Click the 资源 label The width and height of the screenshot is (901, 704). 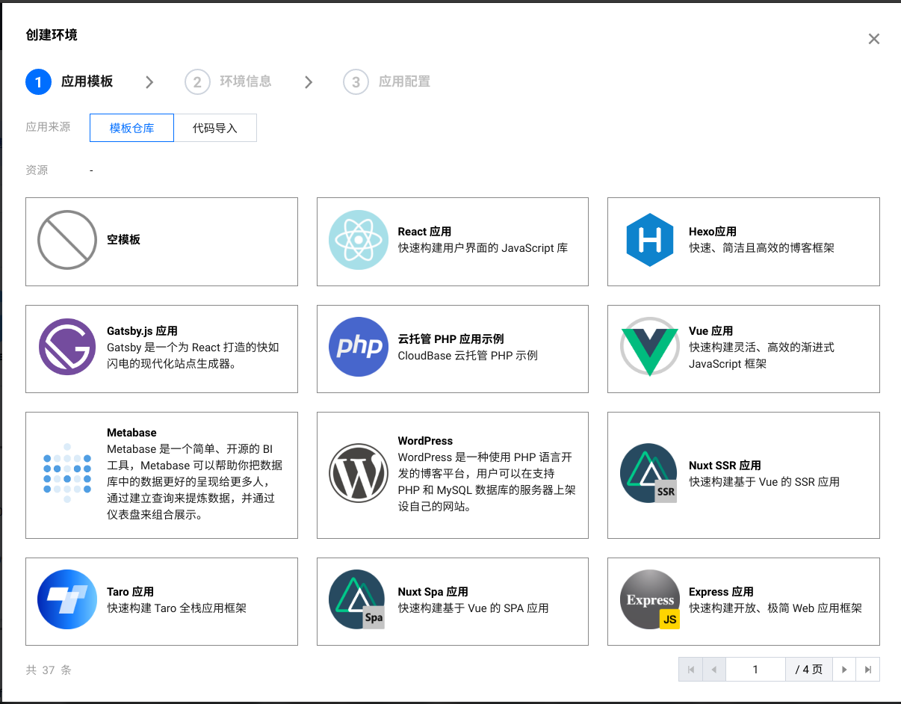tap(37, 170)
